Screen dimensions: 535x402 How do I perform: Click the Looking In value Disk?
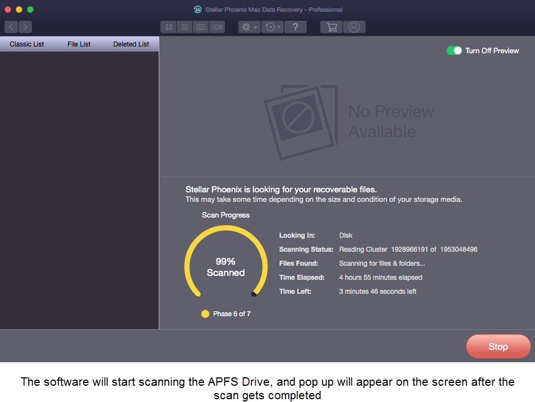[345, 235]
